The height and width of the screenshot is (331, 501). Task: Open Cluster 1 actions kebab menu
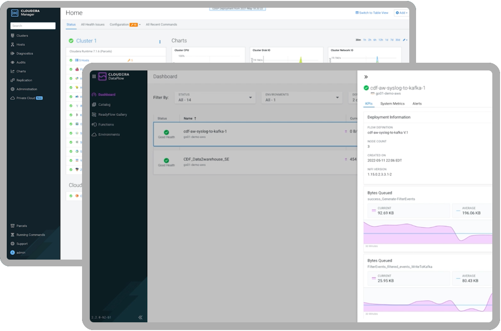160,42
